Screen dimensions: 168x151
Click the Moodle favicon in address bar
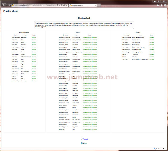pos(13,5)
